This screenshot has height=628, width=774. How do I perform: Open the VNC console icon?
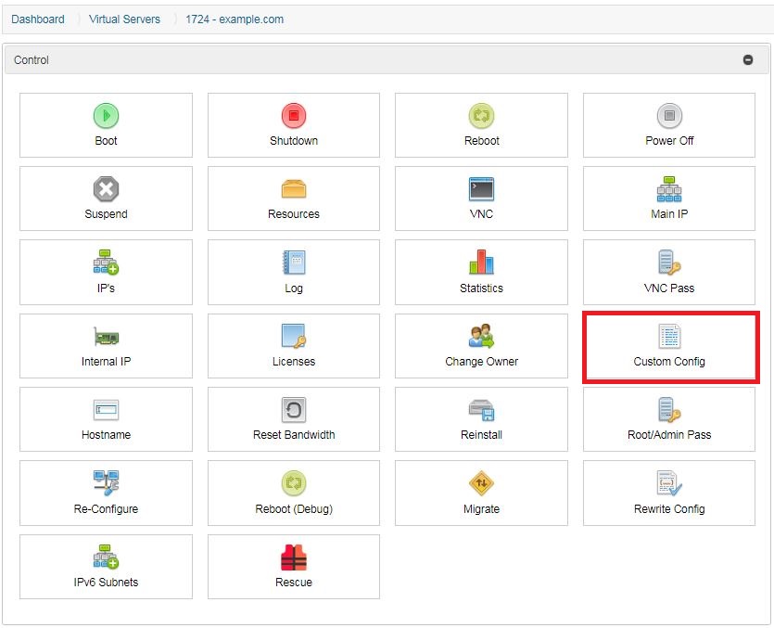click(x=481, y=189)
